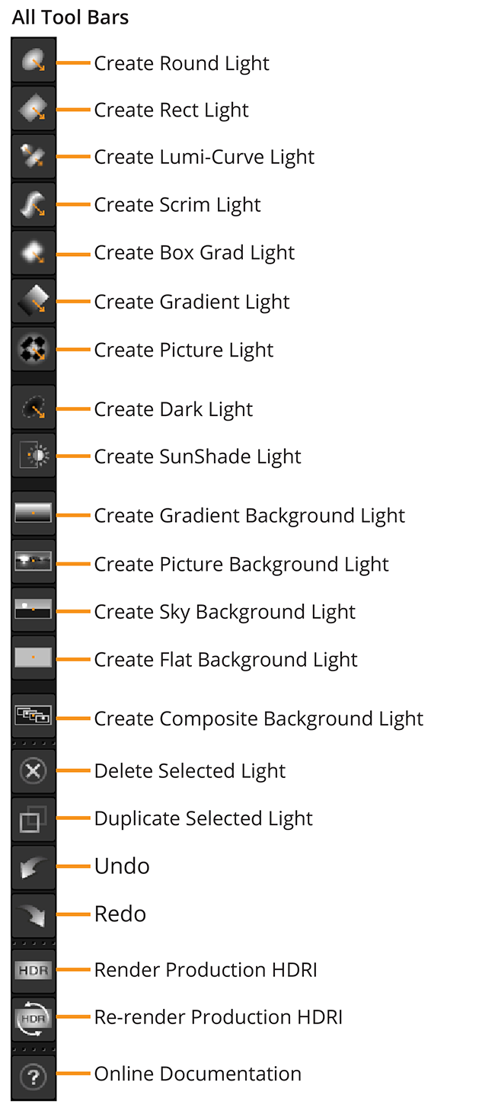This screenshot has width=495, height=1111.
Task: Create a Flat Background Light
Action: (34, 658)
